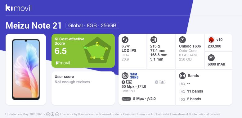Click the phone dimensions icon

pyautogui.click(x=154, y=40)
